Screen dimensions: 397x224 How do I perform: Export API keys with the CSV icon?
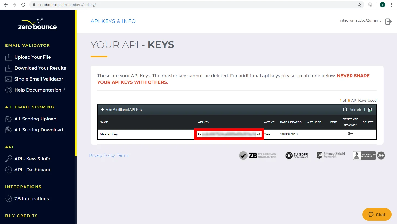click(x=370, y=110)
